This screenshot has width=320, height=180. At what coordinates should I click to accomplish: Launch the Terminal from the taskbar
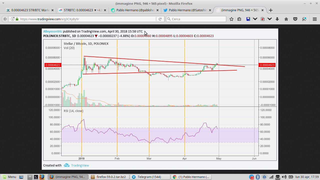coord(36,177)
